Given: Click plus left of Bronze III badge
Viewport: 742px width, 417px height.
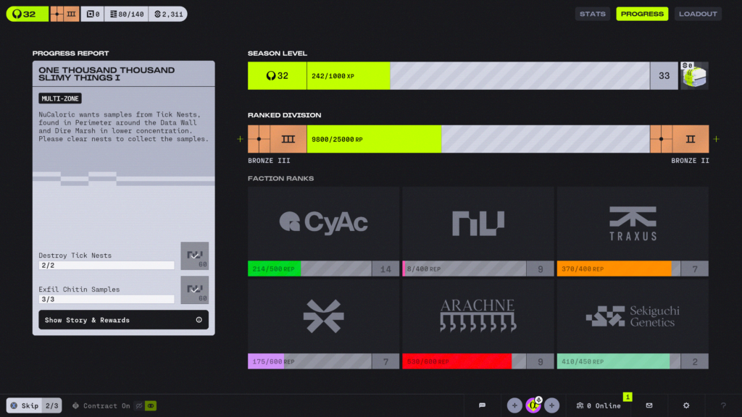Looking at the screenshot, I should tap(240, 139).
